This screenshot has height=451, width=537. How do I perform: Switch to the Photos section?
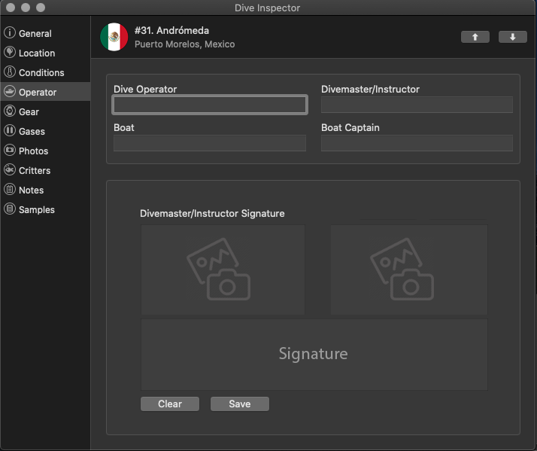[33, 151]
